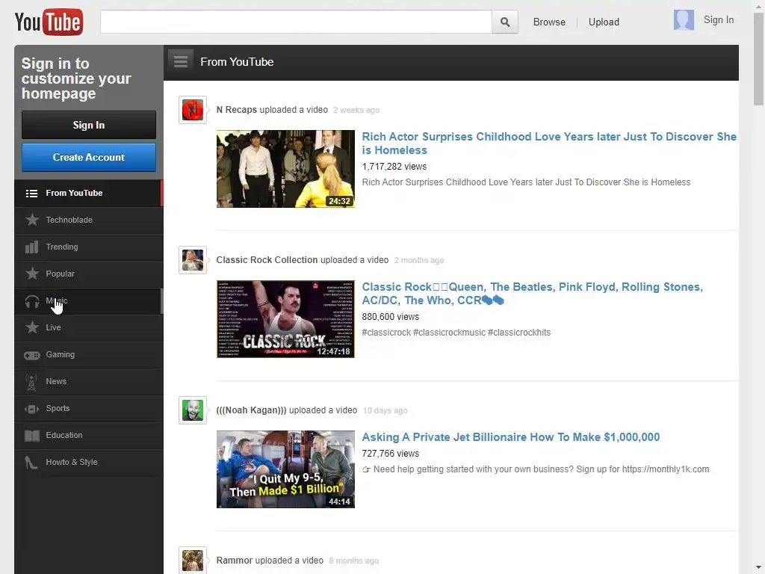The height and width of the screenshot is (574, 765).
Task: Click the Classic Rock Collection channel avatar
Action: point(193,260)
